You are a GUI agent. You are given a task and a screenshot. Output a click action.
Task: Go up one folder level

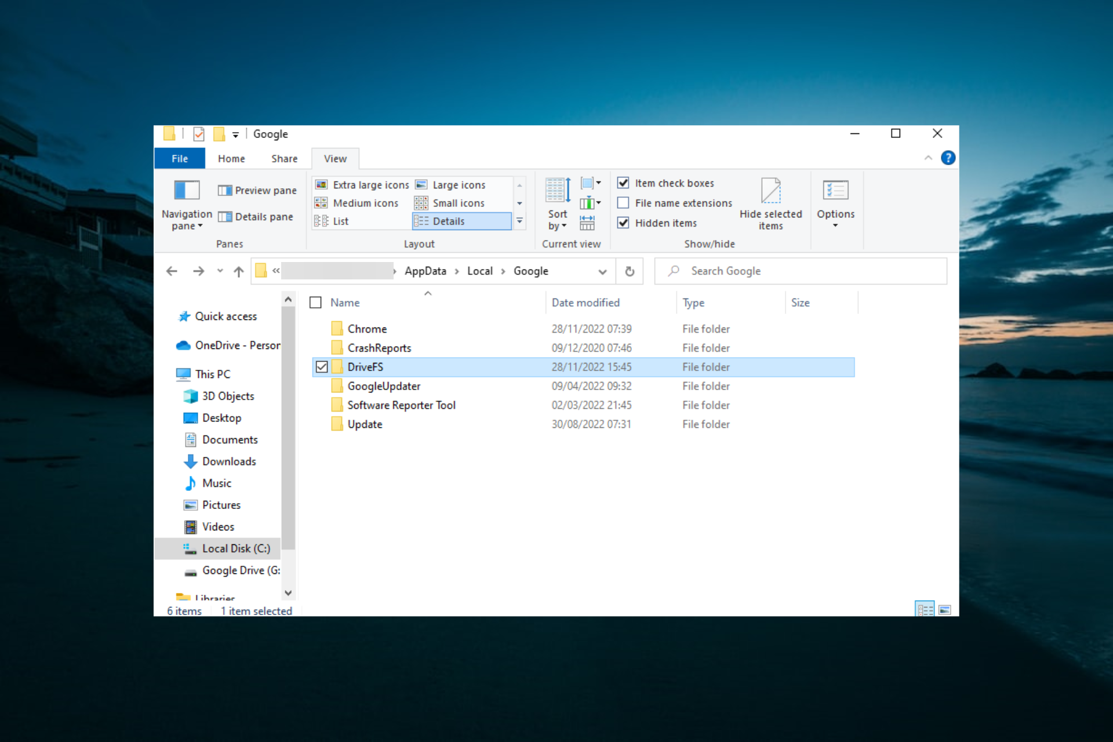click(238, 271)
